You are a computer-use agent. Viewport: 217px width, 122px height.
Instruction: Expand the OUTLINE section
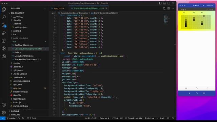pos(15,111)
